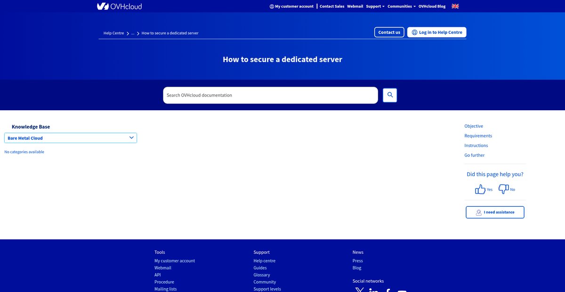Click the magnifier search button

(x=390, y=95)
